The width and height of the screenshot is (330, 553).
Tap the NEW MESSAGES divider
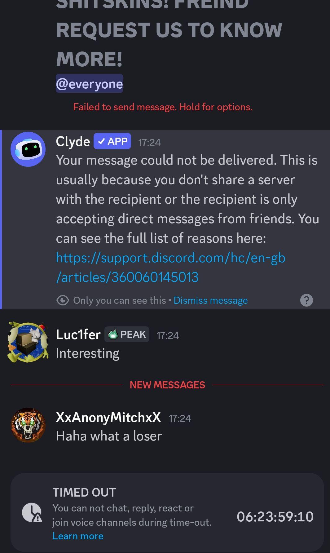click(167, 385)
